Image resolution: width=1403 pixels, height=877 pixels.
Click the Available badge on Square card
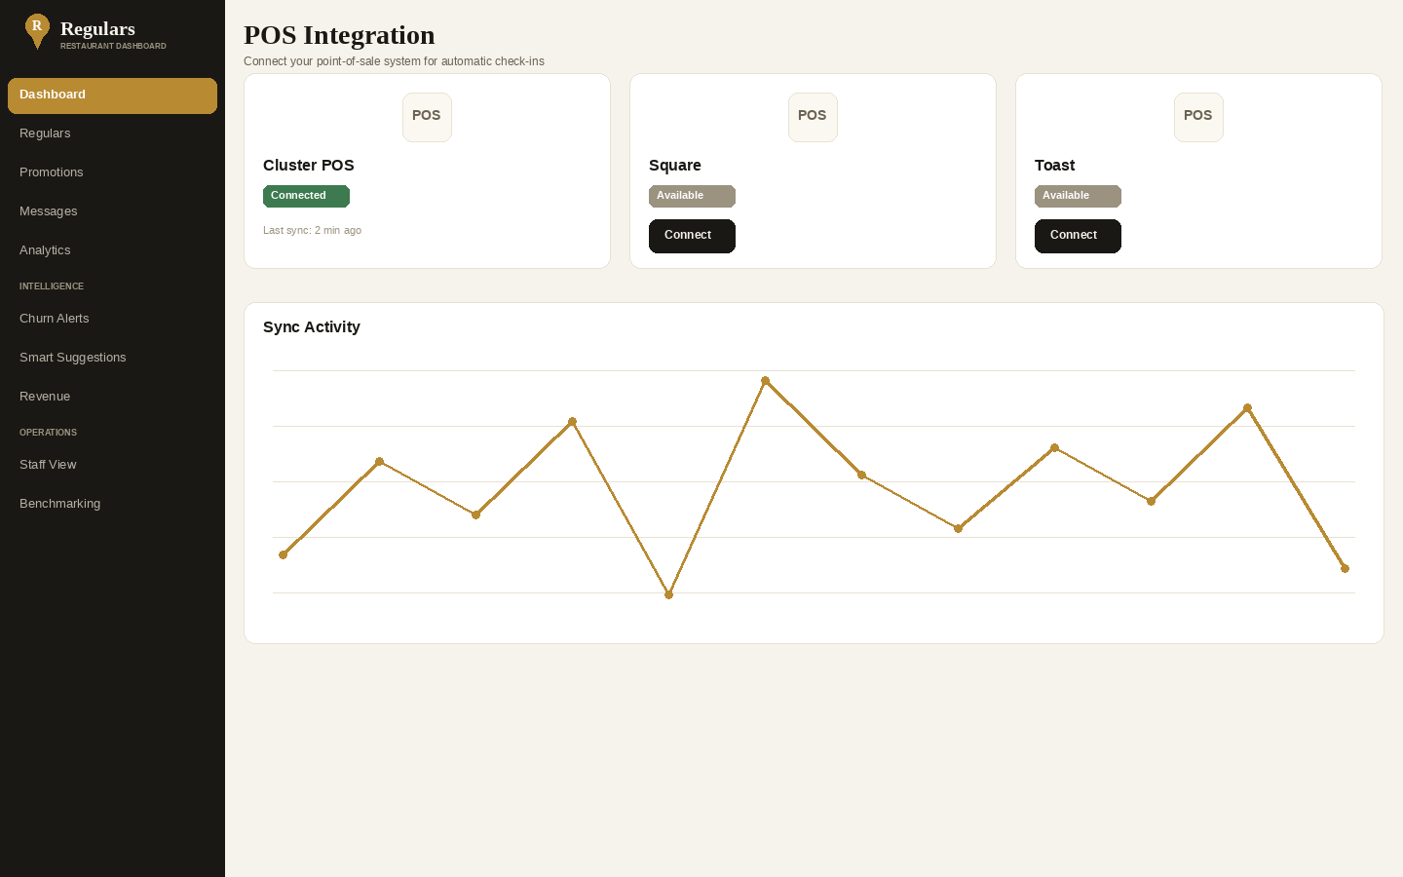click(x=692, y=196)
